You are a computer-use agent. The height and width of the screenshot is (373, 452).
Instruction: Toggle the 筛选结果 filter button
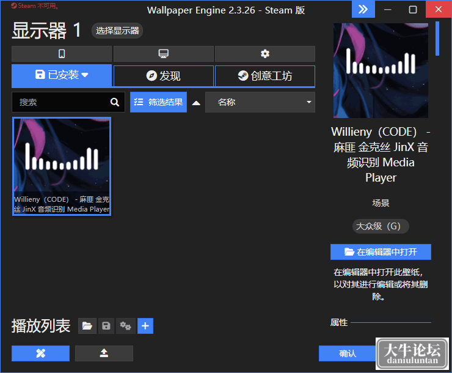[158, 102]
